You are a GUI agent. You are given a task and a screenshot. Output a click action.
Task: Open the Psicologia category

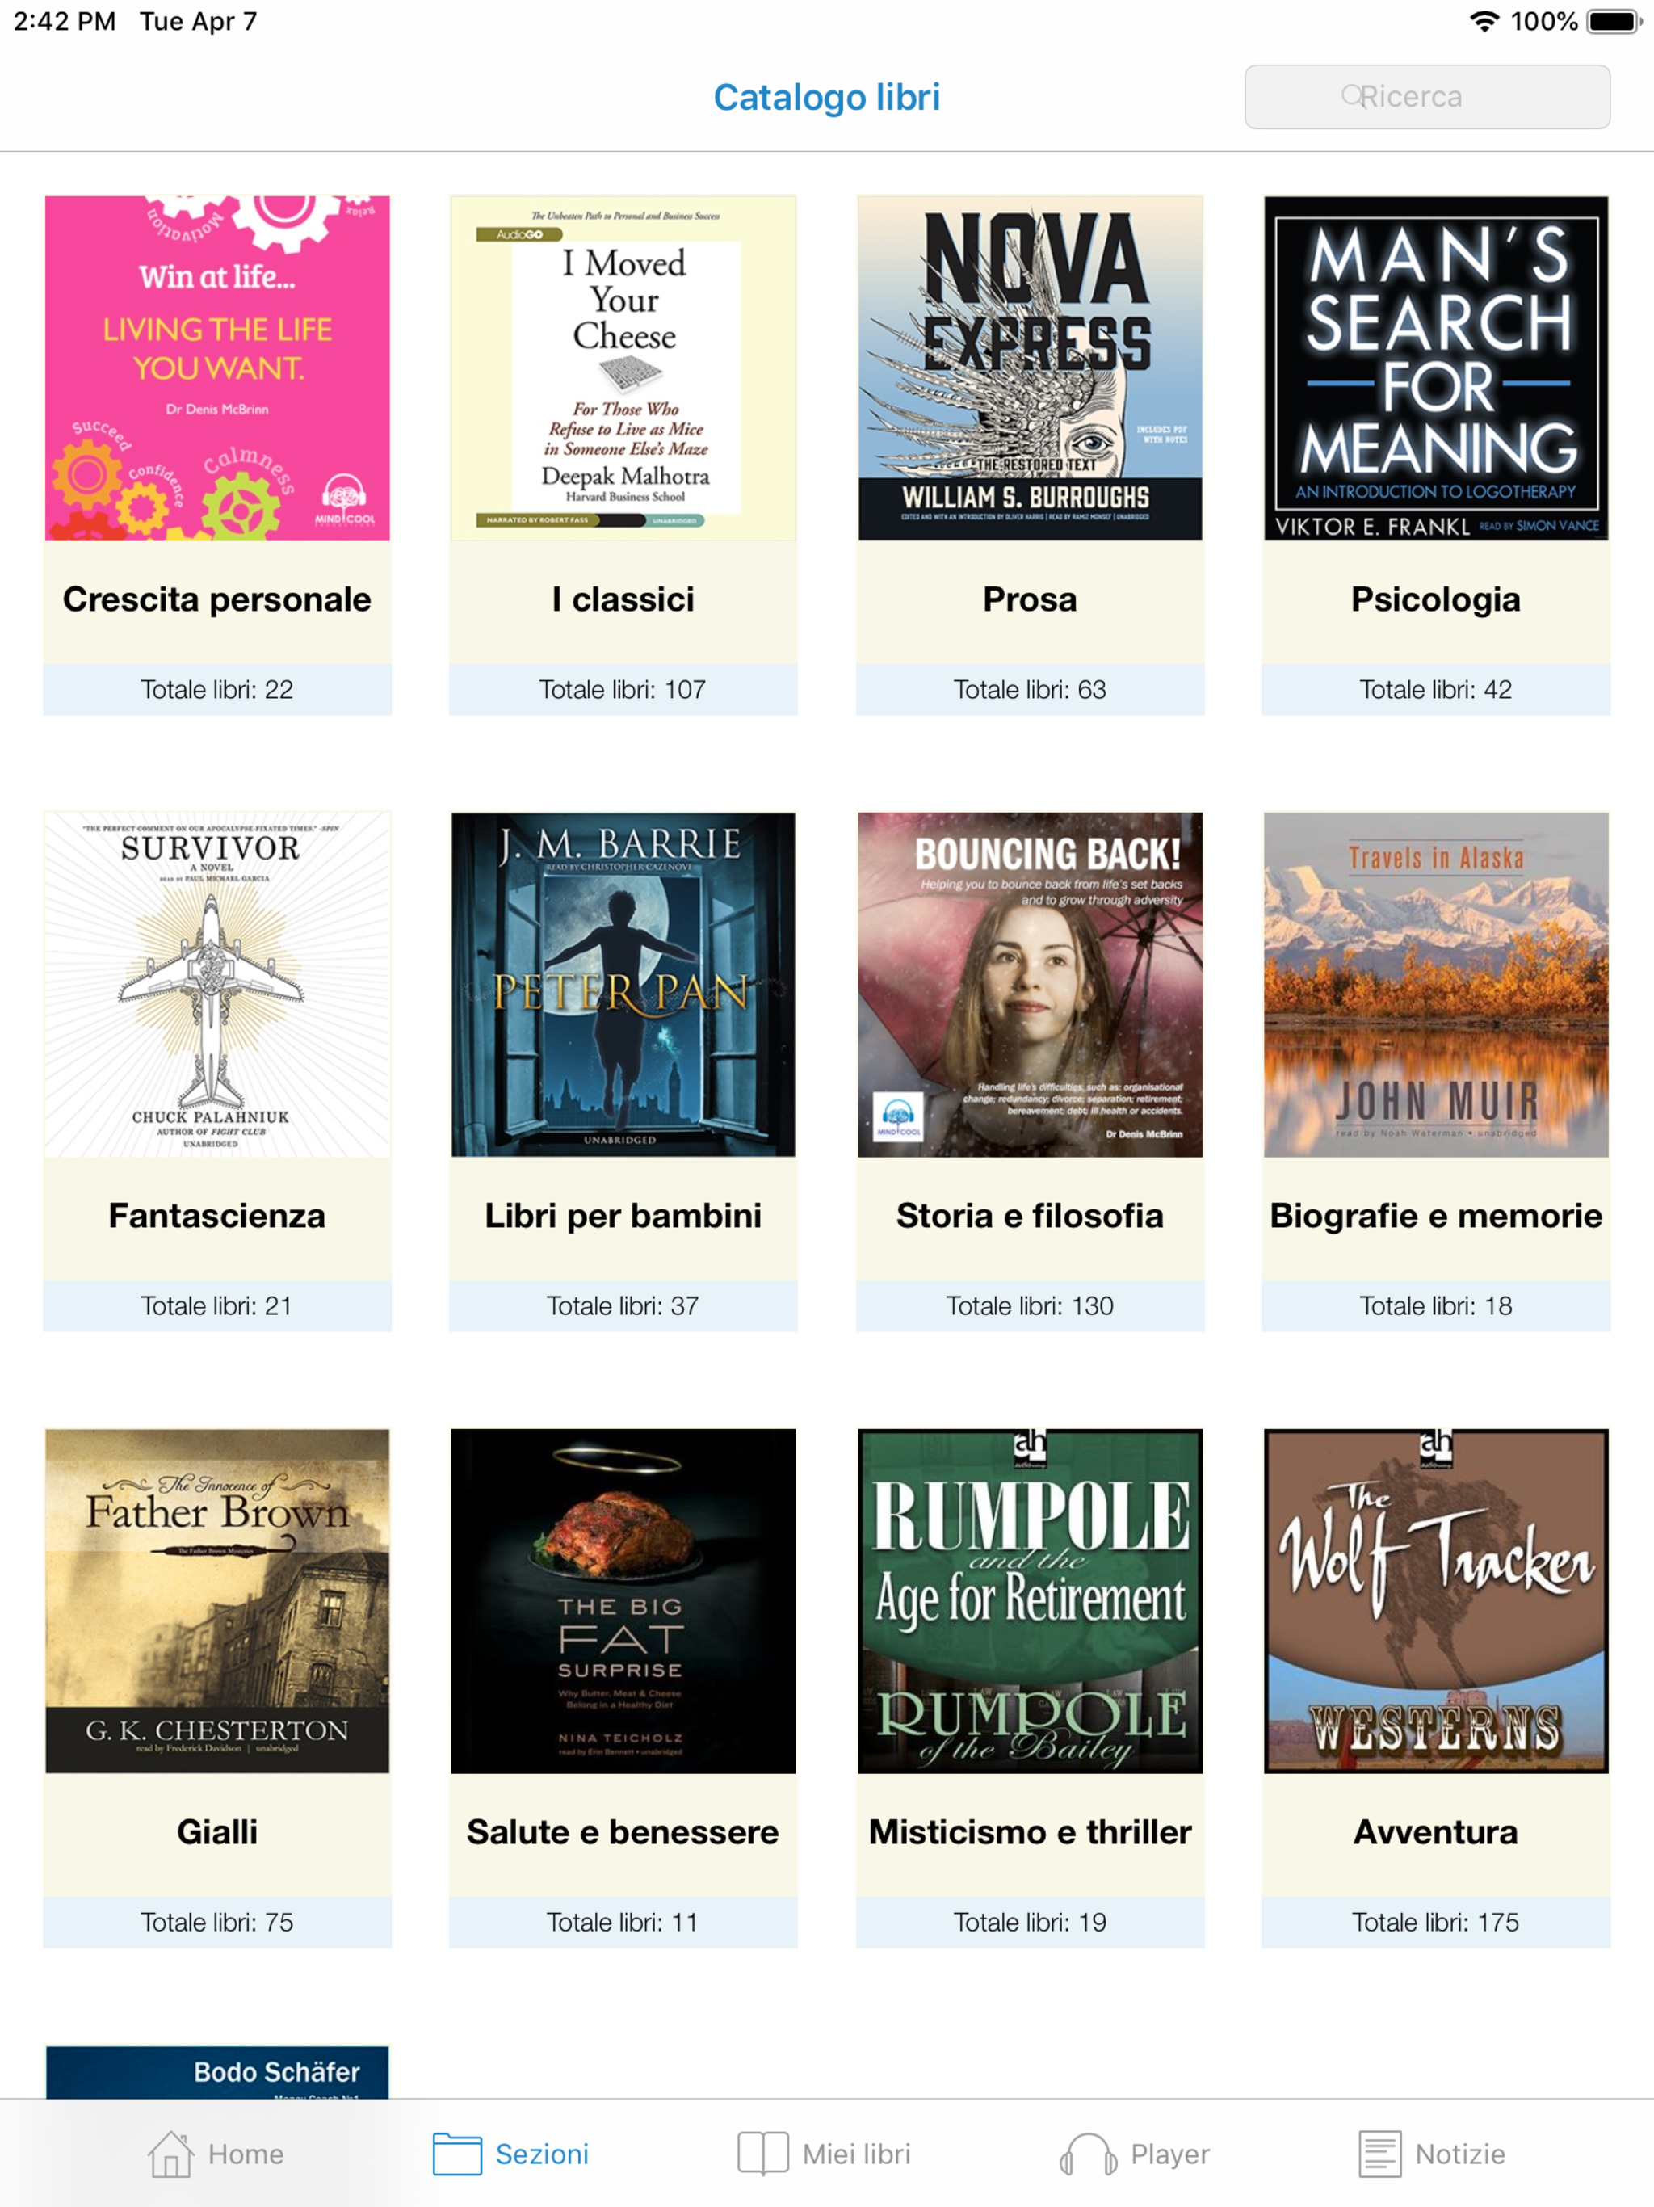point(1435,599)
